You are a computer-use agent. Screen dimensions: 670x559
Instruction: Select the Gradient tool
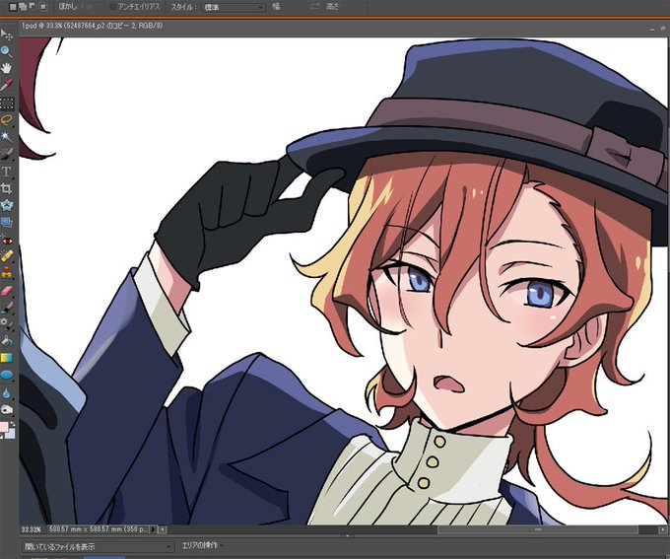point(7,358)
